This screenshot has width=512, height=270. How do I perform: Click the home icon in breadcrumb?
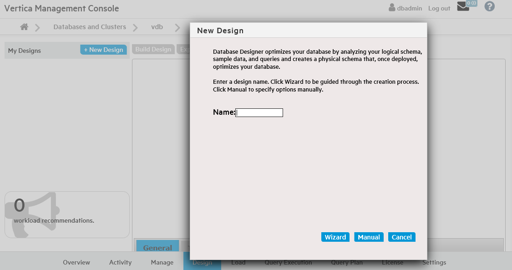(x=25, y=27)
